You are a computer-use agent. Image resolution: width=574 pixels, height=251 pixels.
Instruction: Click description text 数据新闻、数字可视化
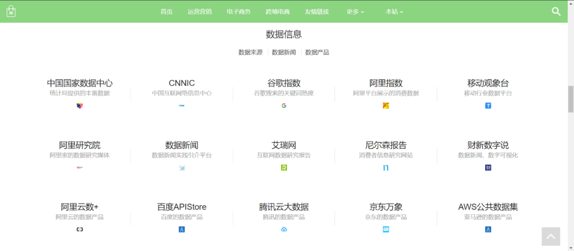coord(488,155)
